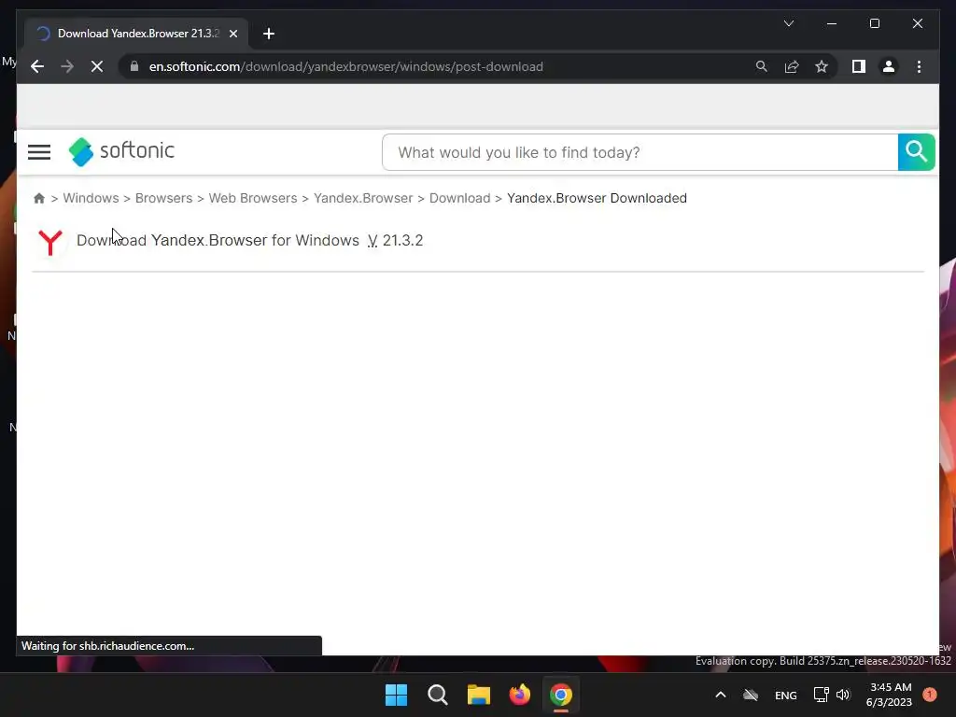
Task: Click the forward navigation arrow
Action: tap(67, 66)
